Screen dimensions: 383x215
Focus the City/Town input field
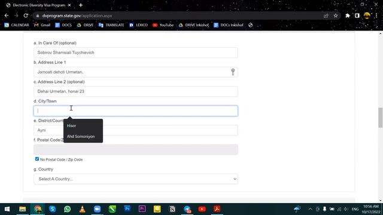[136, 111]
